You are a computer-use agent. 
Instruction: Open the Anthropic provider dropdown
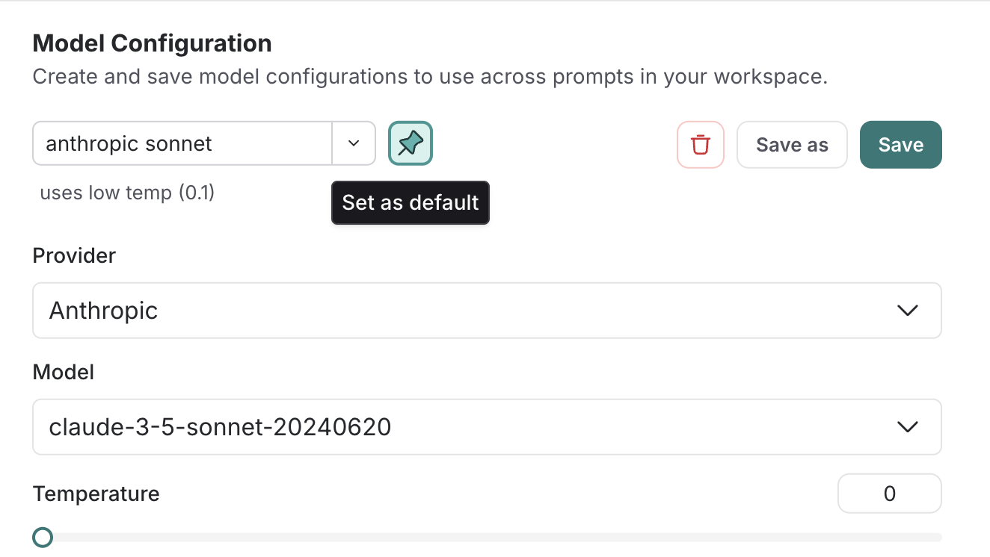point(487,310)
